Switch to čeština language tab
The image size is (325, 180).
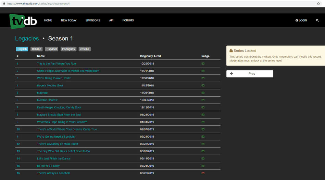85,49
